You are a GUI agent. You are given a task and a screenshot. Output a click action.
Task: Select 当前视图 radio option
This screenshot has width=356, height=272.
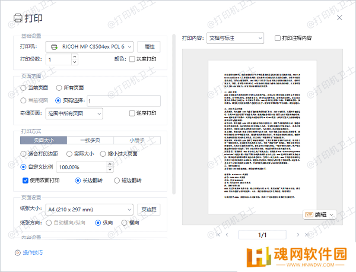coord(23,100)
